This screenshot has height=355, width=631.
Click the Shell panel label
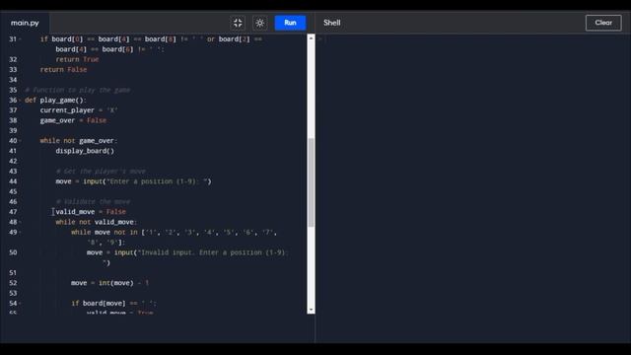click(x=332, y=23)
